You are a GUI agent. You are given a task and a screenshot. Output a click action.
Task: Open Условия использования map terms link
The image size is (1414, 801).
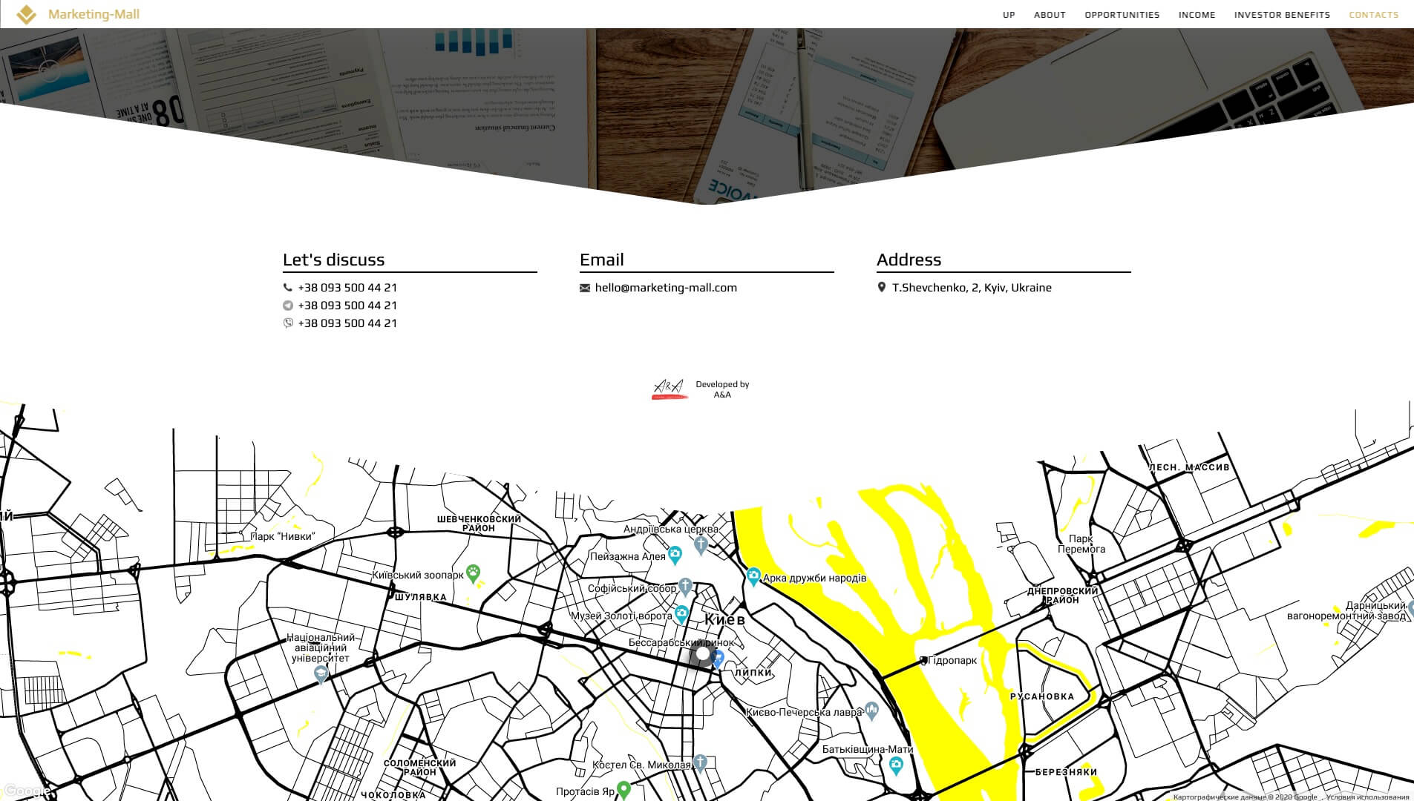point(1367,797)
